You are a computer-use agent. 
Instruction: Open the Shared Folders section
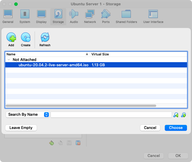pos(126,16)
